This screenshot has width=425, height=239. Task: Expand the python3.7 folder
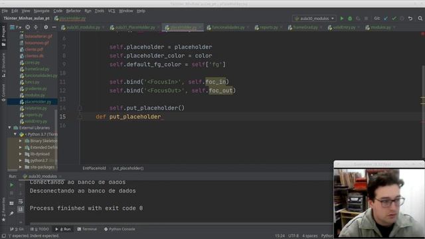21,161
